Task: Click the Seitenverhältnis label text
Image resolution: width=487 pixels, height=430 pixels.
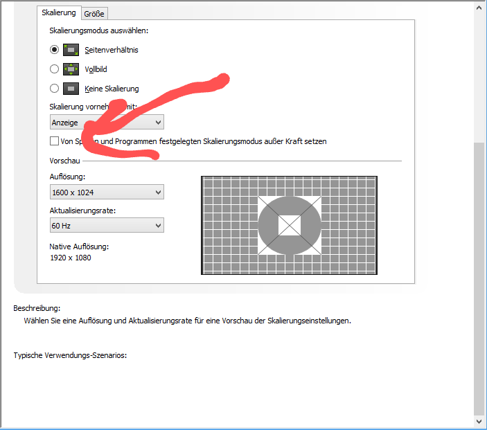Action: [112, 50]
